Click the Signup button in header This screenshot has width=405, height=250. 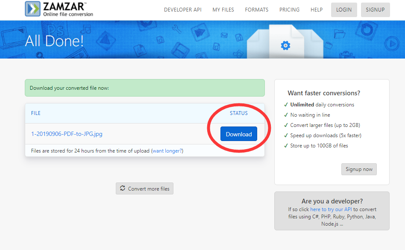tap(375, 10)
